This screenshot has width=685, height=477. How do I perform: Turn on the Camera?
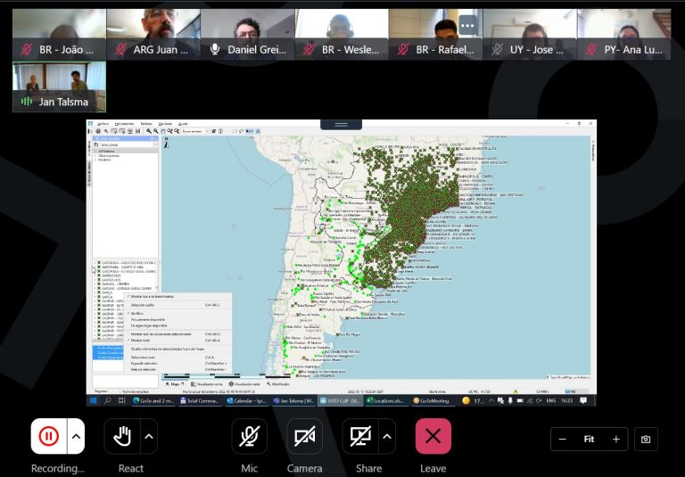(x=304, y=436)
